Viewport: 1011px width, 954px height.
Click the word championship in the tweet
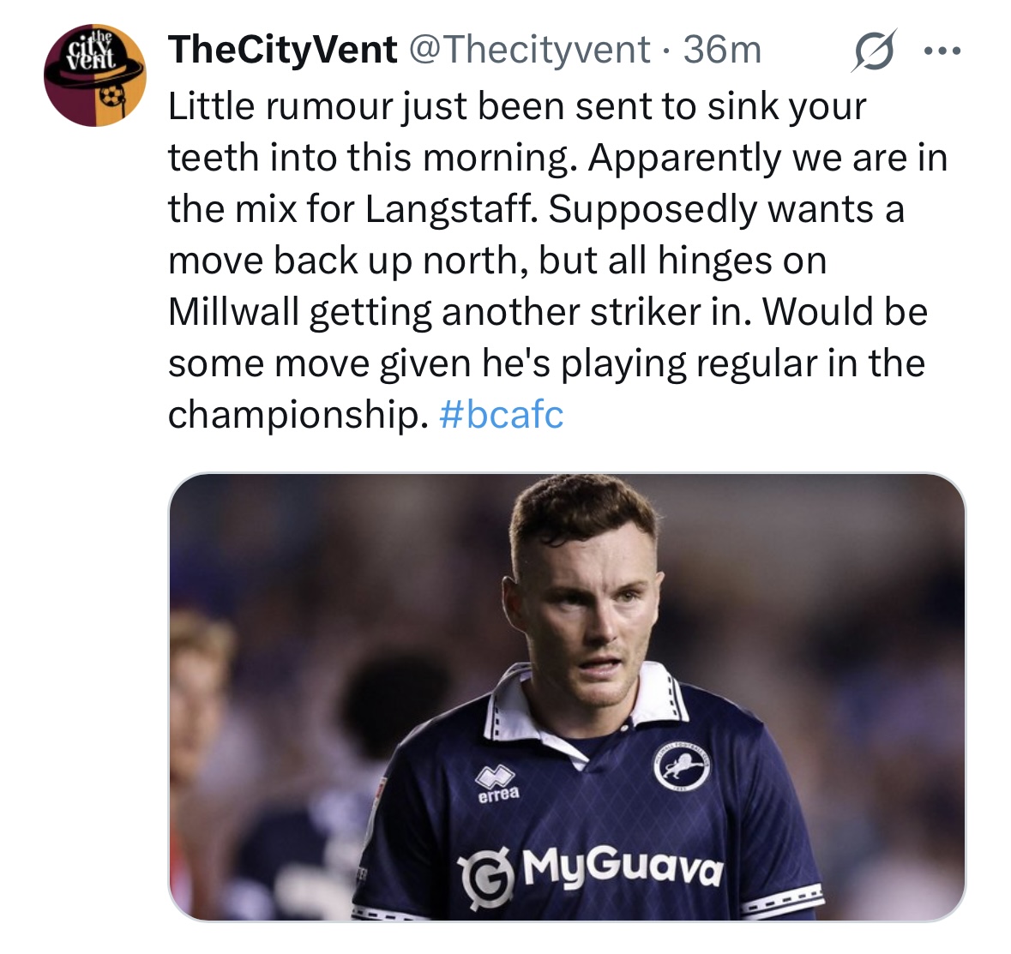point(298,414)
